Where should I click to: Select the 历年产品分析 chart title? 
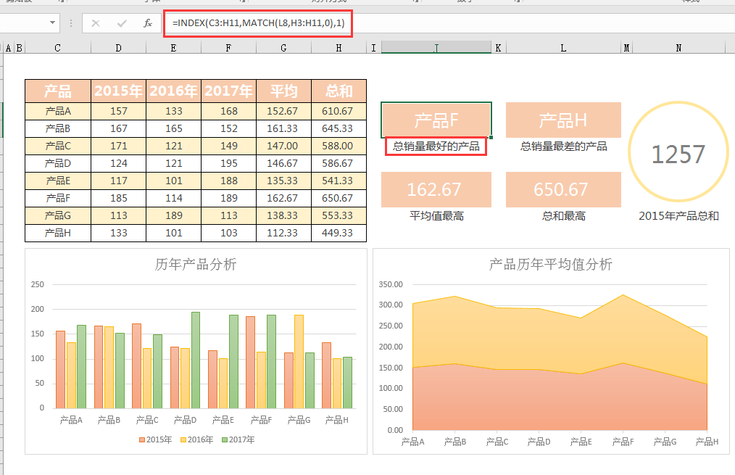tap(196, 265)
